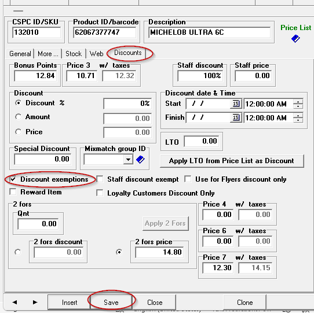Edit the Special Discount field
This screenshot has width=314, height=313.
click(x=43, y=159)
